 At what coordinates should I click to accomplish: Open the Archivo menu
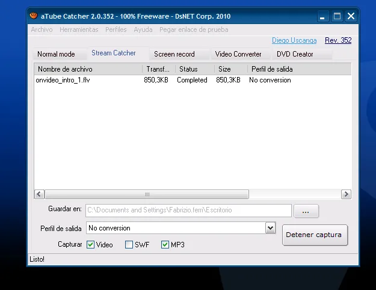(42, 29)
